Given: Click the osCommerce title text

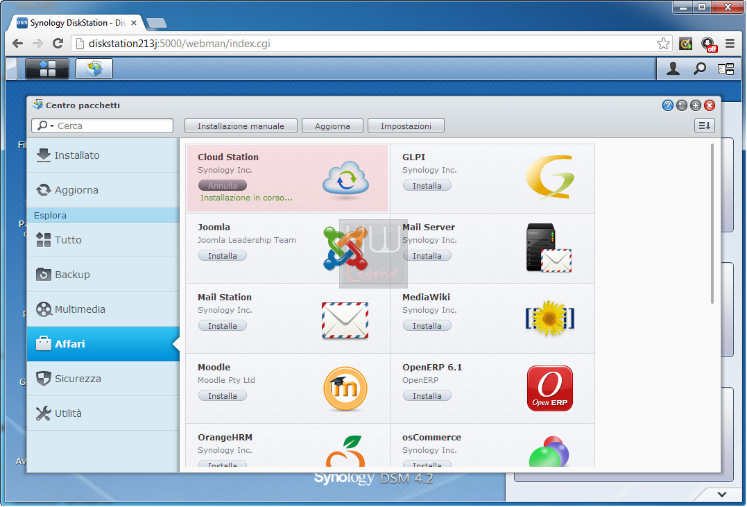Looking at the screenshot, I should (431, 438).
